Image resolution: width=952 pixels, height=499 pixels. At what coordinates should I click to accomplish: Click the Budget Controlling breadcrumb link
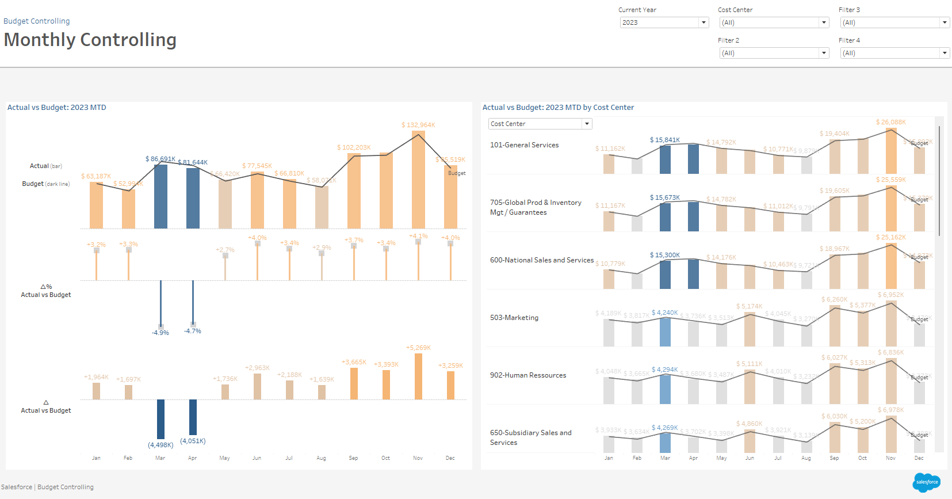(37, 21)
